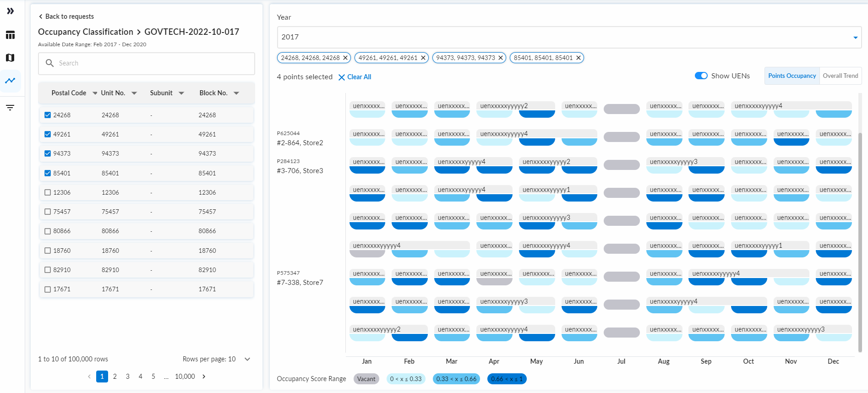Open the table view icon in the sidebar
The image size is (868, 393).
(10, 35)
